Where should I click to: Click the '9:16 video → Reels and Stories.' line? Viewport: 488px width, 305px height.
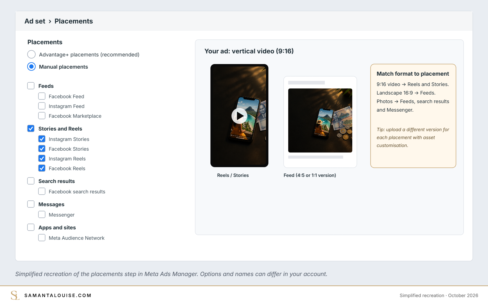tap(413, 84)
